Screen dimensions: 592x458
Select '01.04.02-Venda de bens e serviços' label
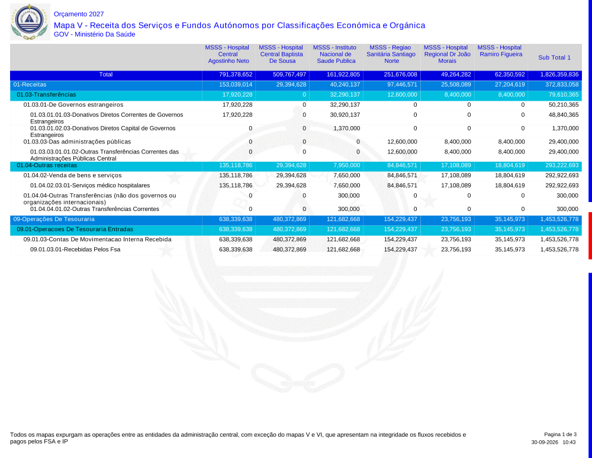72,175
